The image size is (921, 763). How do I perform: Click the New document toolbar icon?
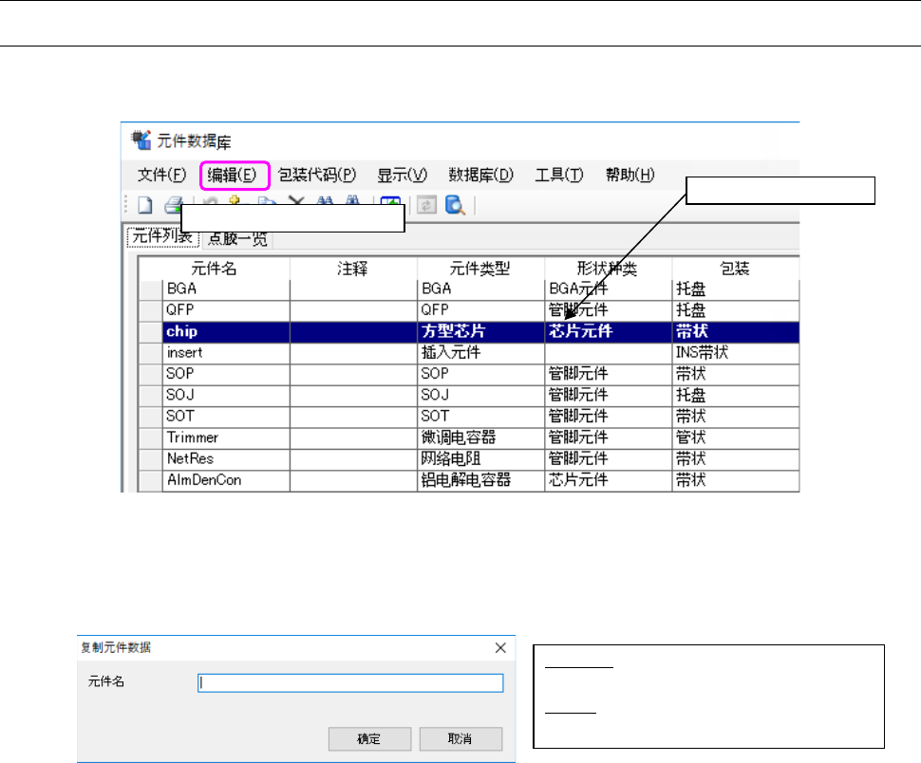(145, 205)
